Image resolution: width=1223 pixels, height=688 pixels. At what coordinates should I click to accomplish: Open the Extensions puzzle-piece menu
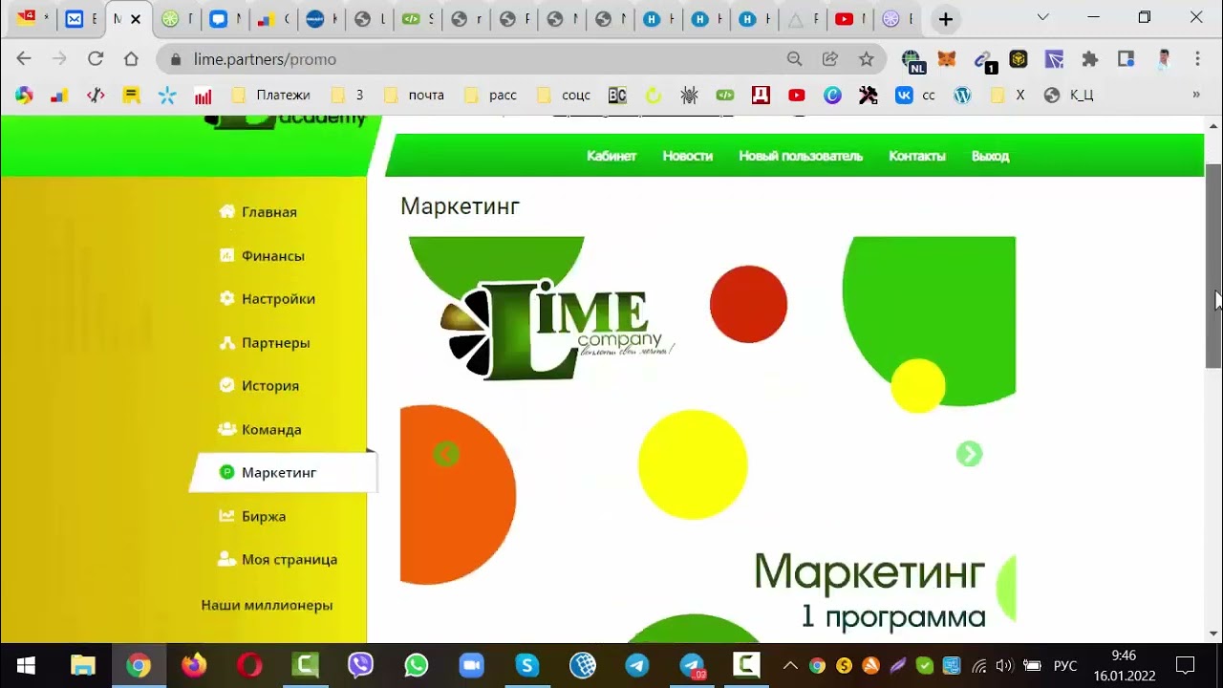[x=1089, y=59]
